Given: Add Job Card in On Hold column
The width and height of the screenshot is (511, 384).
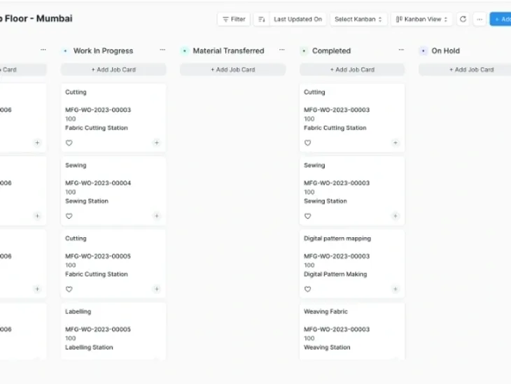Looking at the screenshot, I should (465, 69).
